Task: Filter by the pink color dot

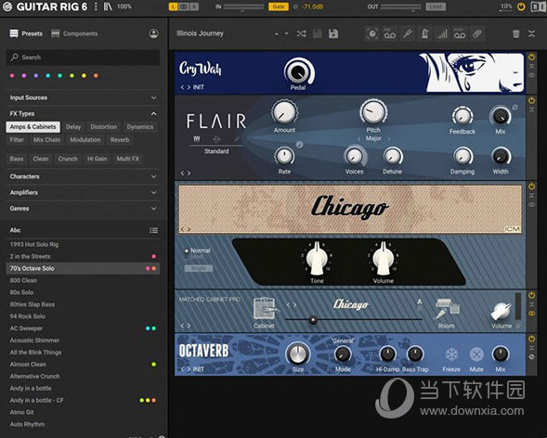Action: pos(12,75)
